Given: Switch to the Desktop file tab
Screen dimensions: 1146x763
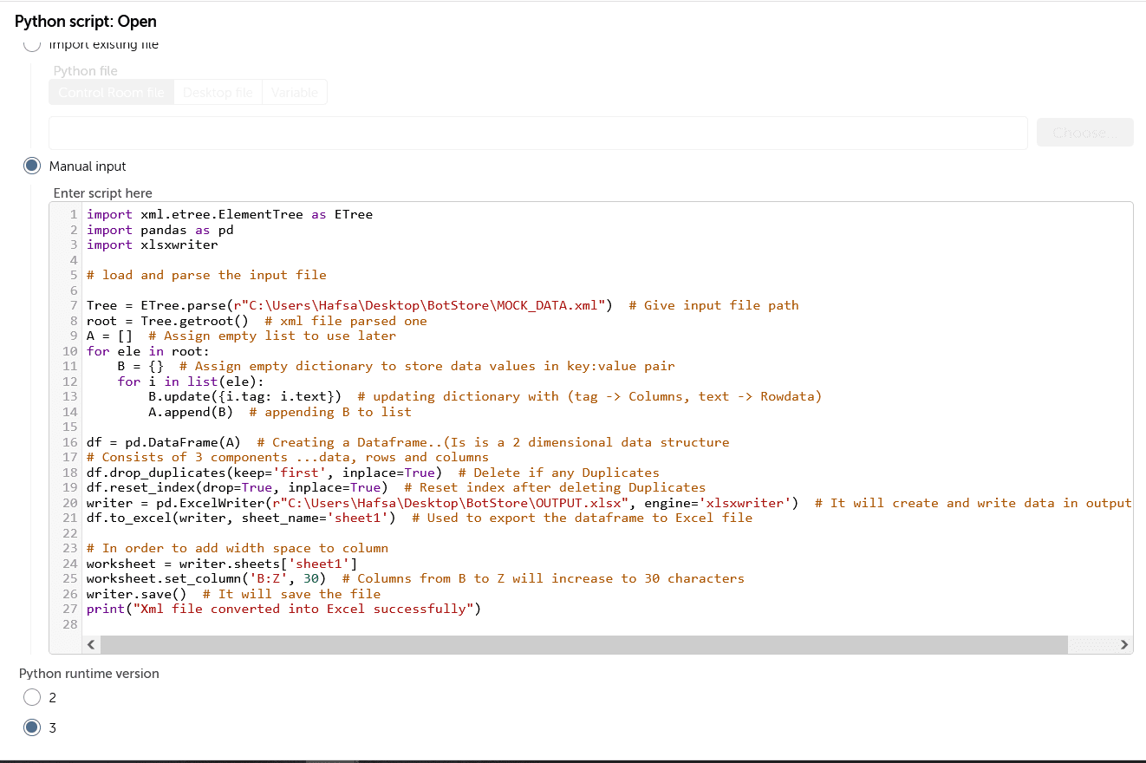Looking at the screenshot, I should click(x=218, y=92).
